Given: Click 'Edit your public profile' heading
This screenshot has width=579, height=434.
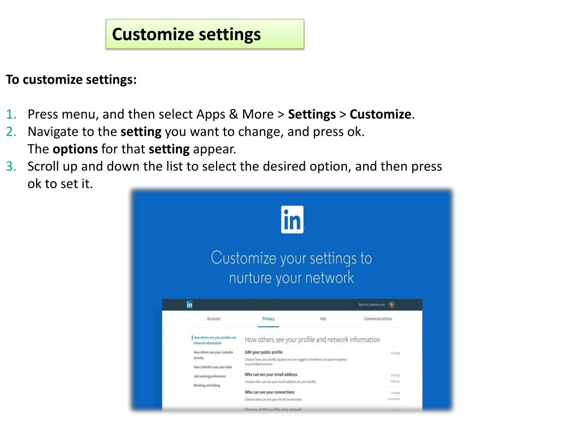Looking at the screenshot, I should (263, 352).
